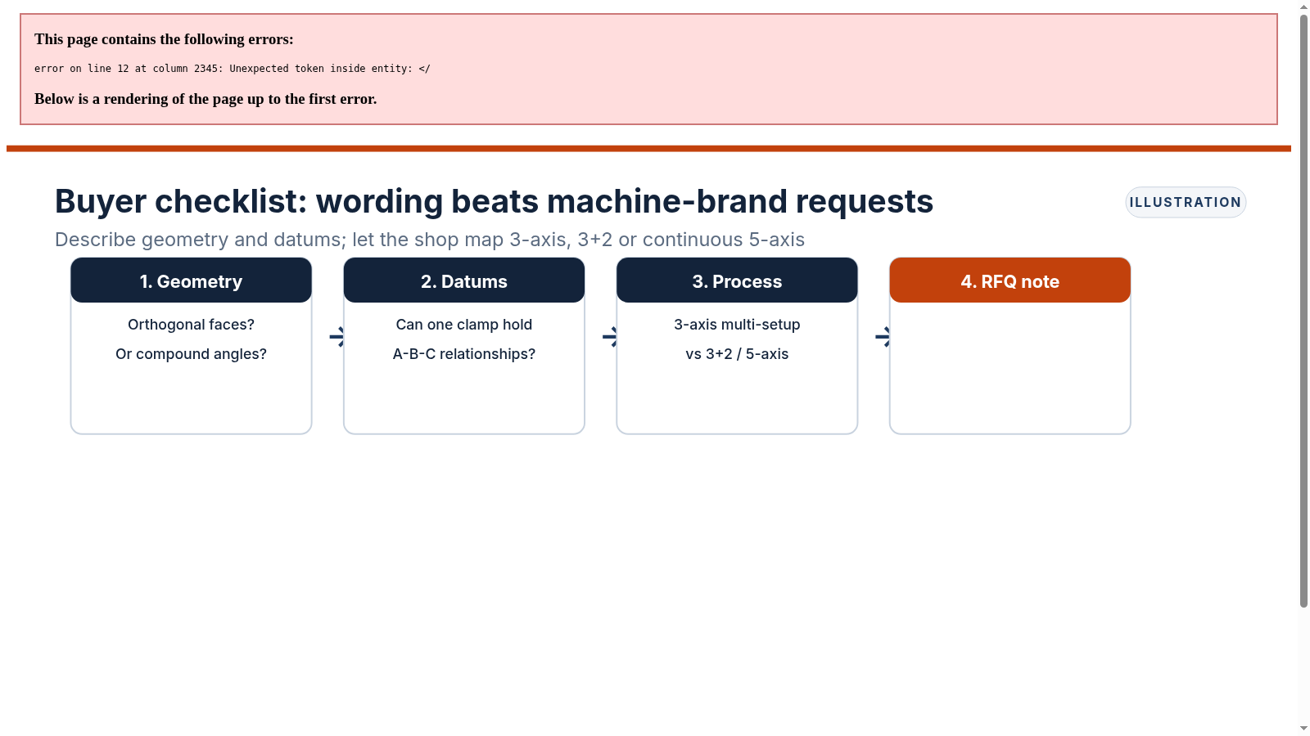Click the text 'vs 3+2 / 5-axis'
This screenshot has height=736, width=1310.
(x=737, y=354)
